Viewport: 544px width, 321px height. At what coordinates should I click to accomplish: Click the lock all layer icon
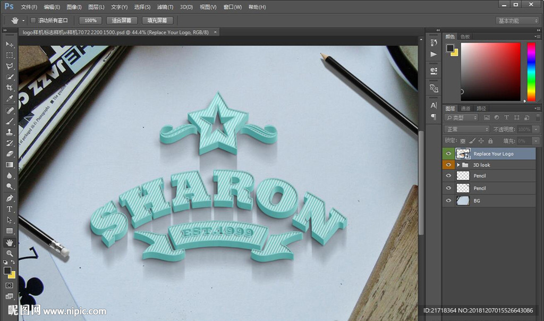point(490,141)
